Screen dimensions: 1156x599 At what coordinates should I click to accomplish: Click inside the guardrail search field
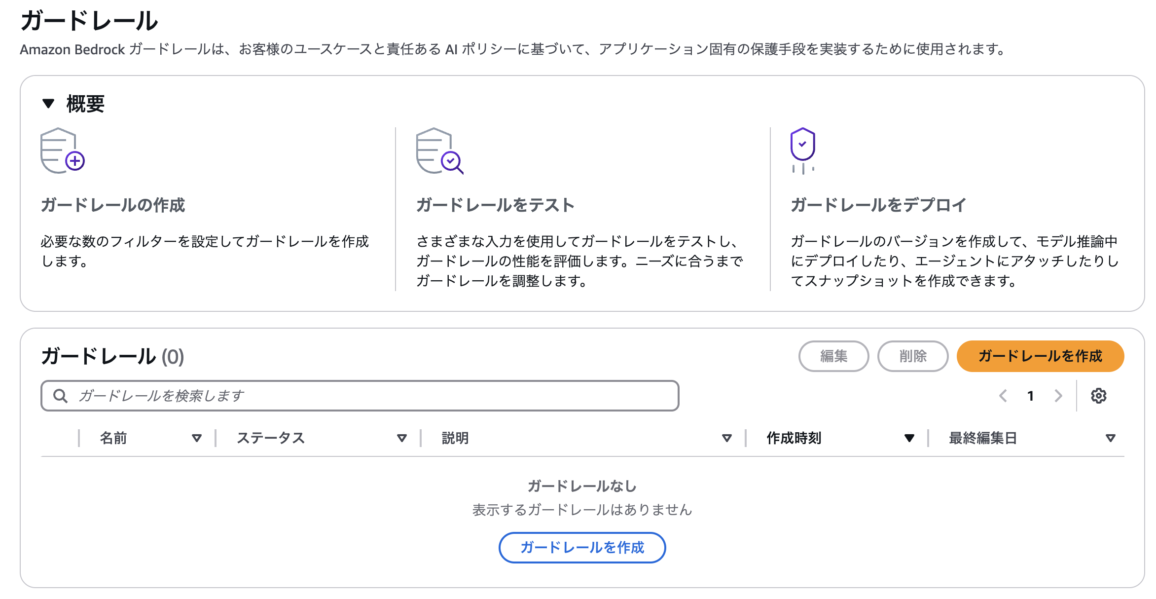click(345, 395)
